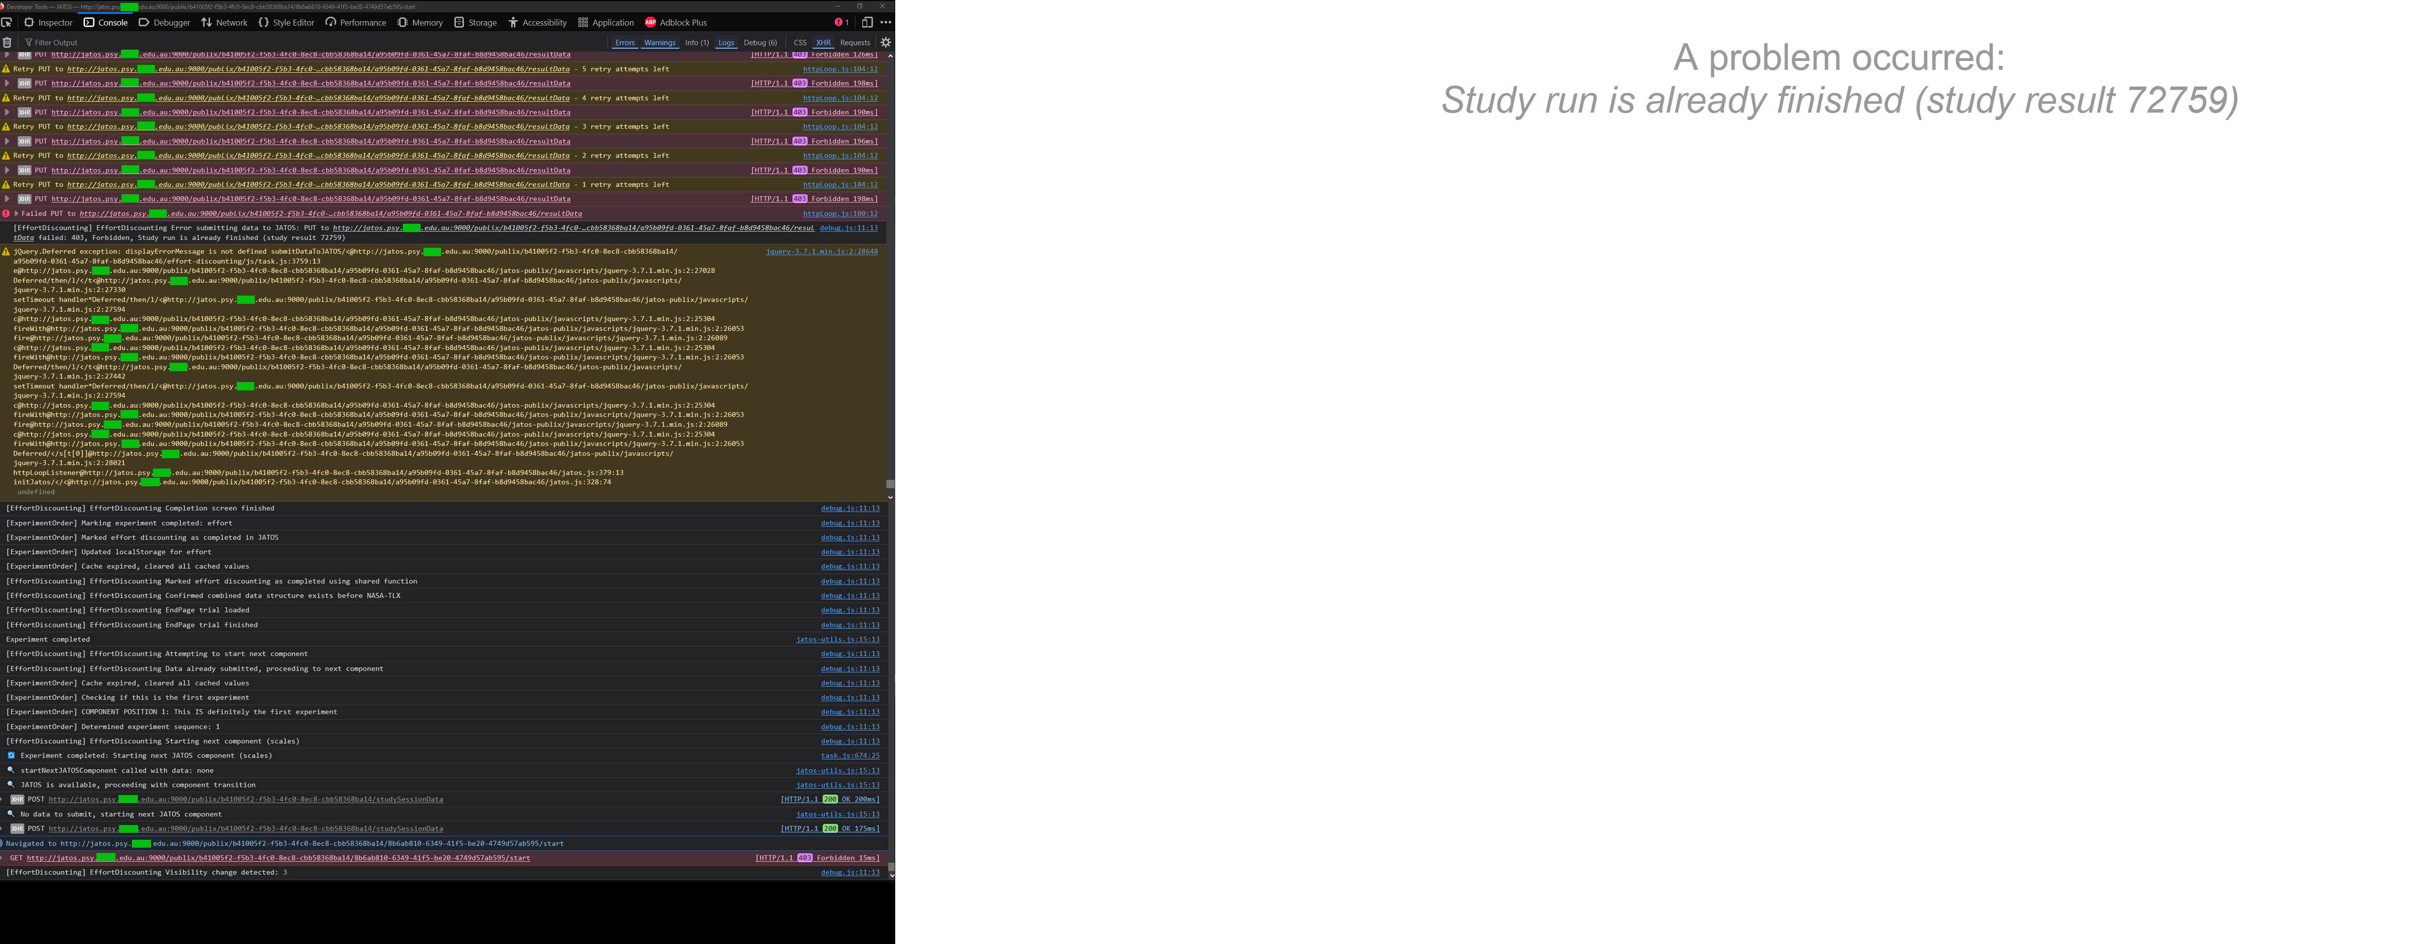Enable the CSS filter
The width and height of the screenshot is (2423, 944).
799,42
